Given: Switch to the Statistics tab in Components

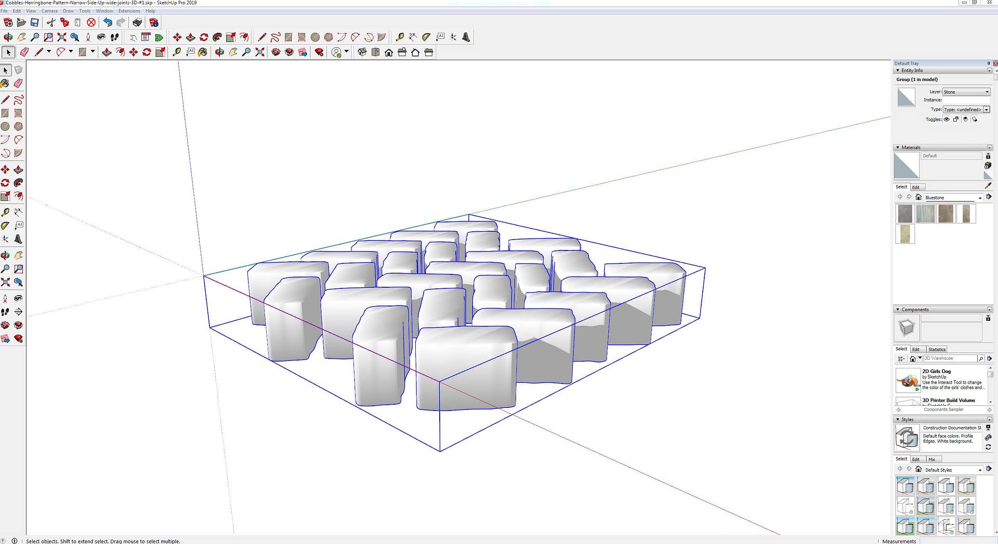Looking at the screenshot, I should point(937,349).
